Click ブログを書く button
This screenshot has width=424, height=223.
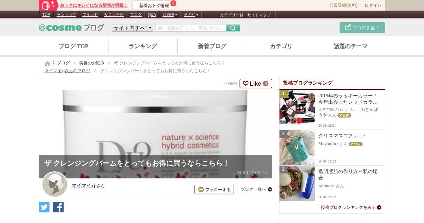coord(362,28)
